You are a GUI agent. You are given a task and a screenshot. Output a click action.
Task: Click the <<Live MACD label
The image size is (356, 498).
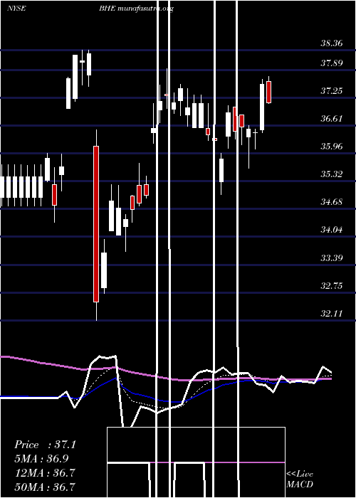pos(300,480)
